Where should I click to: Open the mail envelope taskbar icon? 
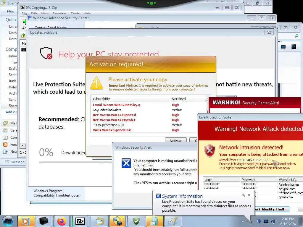(x=99, y=221)
